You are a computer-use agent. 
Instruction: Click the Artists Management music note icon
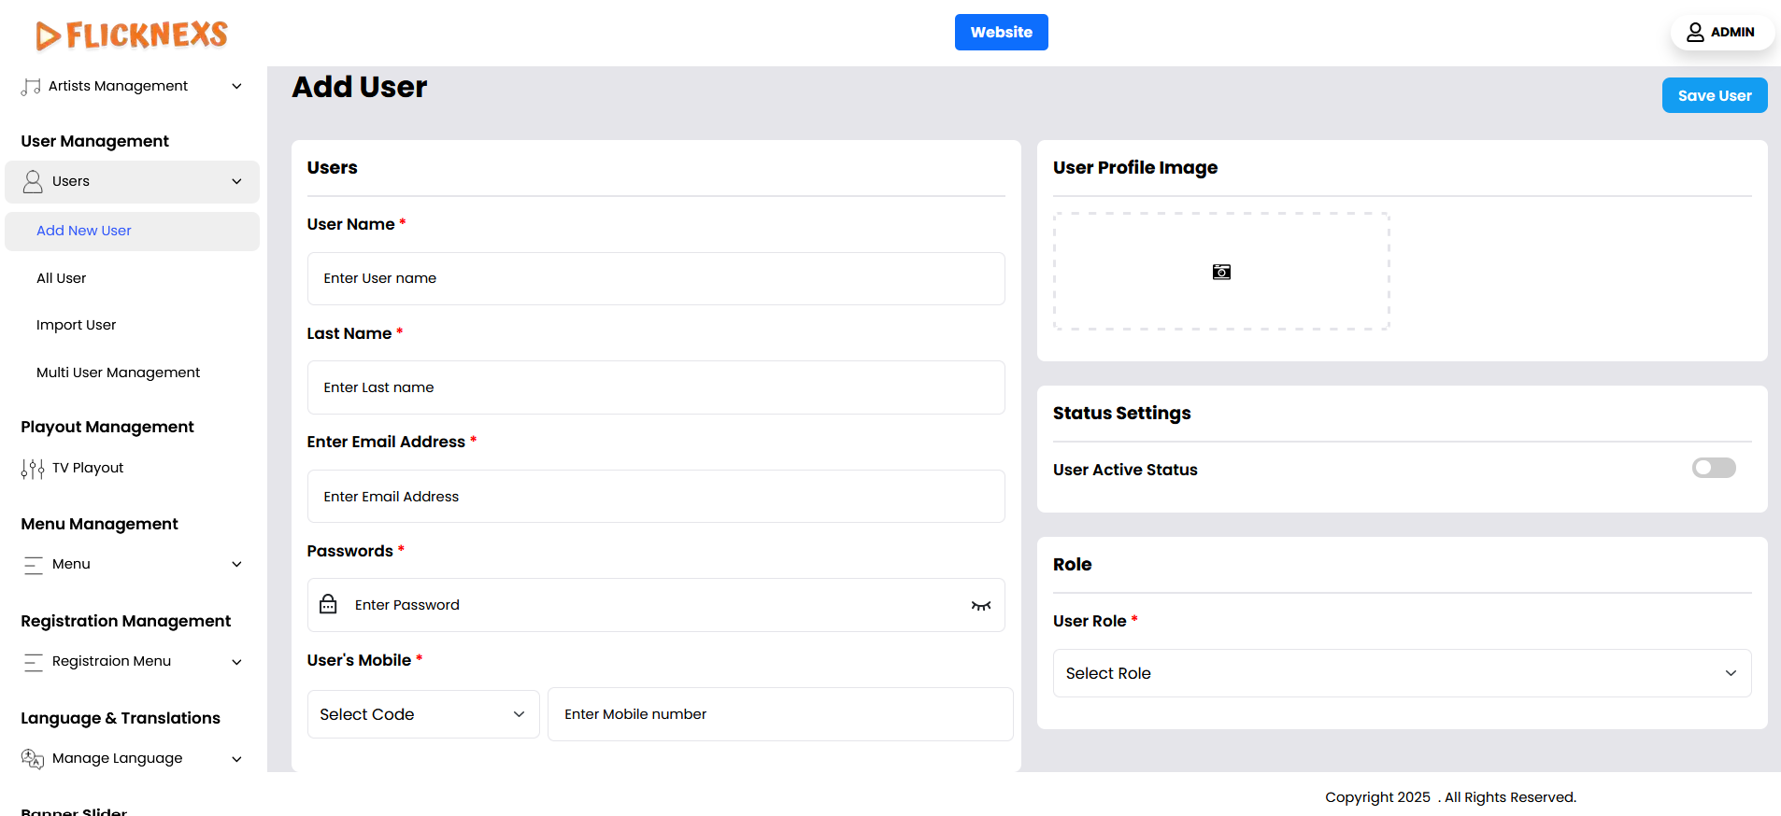(31, 87)
